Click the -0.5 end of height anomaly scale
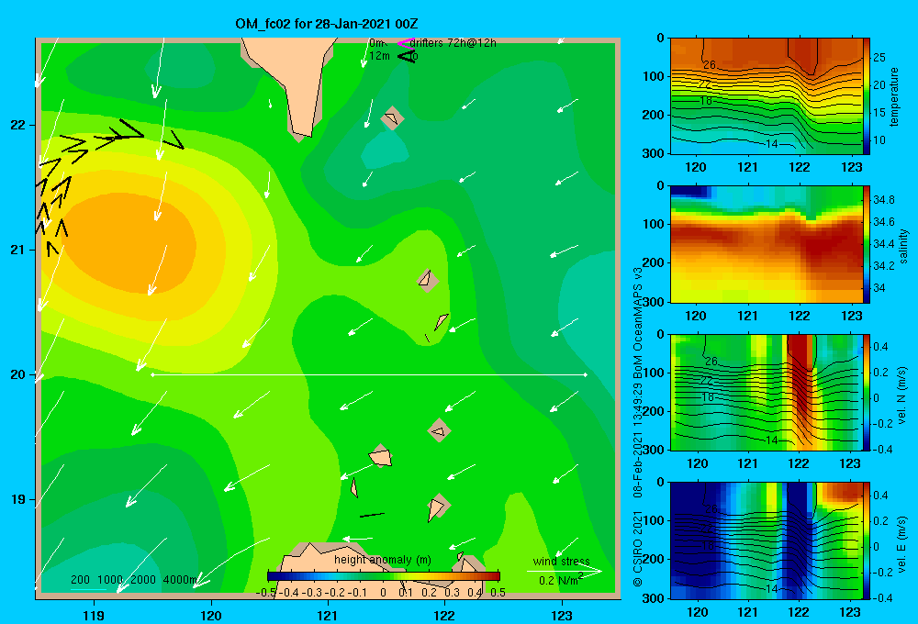 click(266, 593)
